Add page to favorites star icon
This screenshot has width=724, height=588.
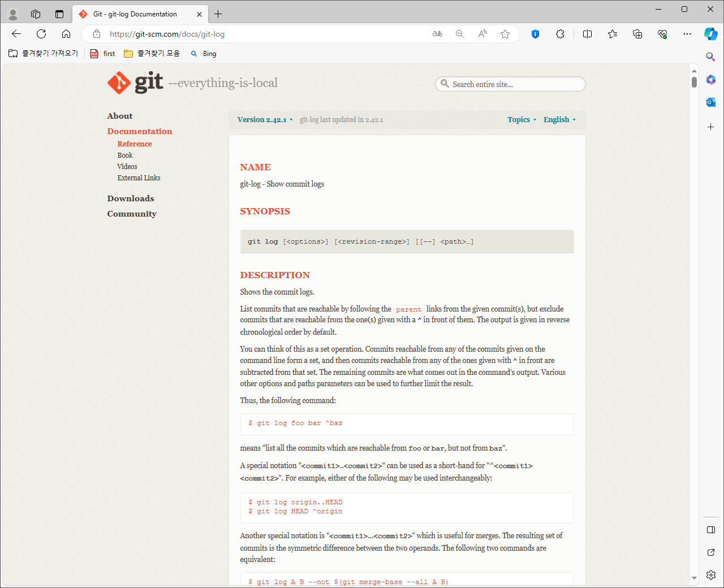click(505, 34)
